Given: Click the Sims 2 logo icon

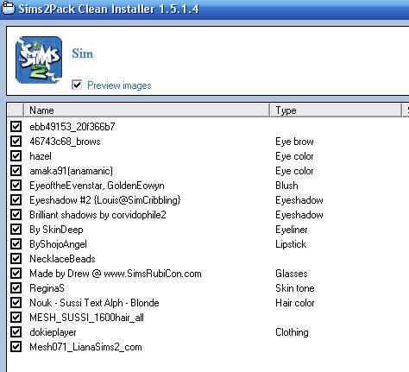Looking at the screenshot, I should pos(39,60).
